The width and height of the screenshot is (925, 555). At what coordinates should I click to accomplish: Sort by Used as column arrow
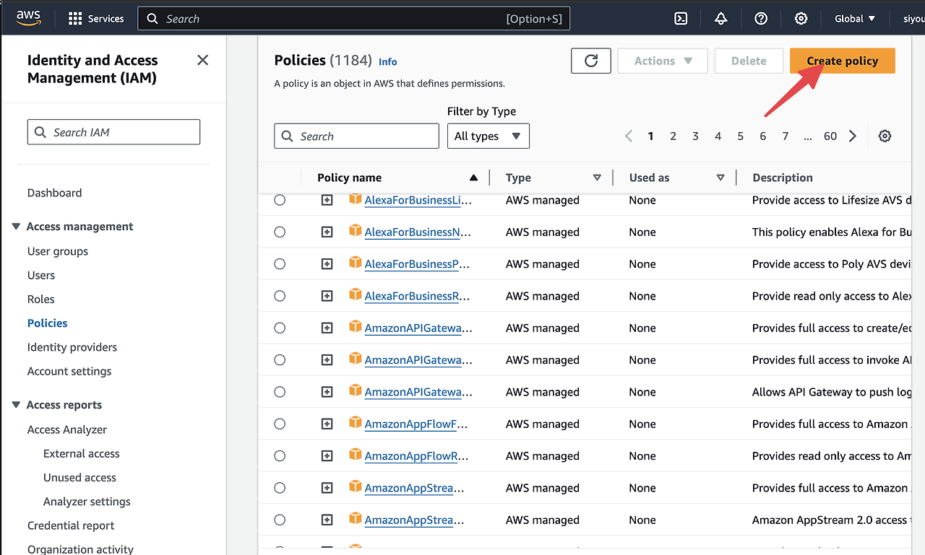click(720, 178)
